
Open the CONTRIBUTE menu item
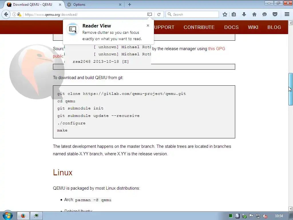tap(199, 27)
